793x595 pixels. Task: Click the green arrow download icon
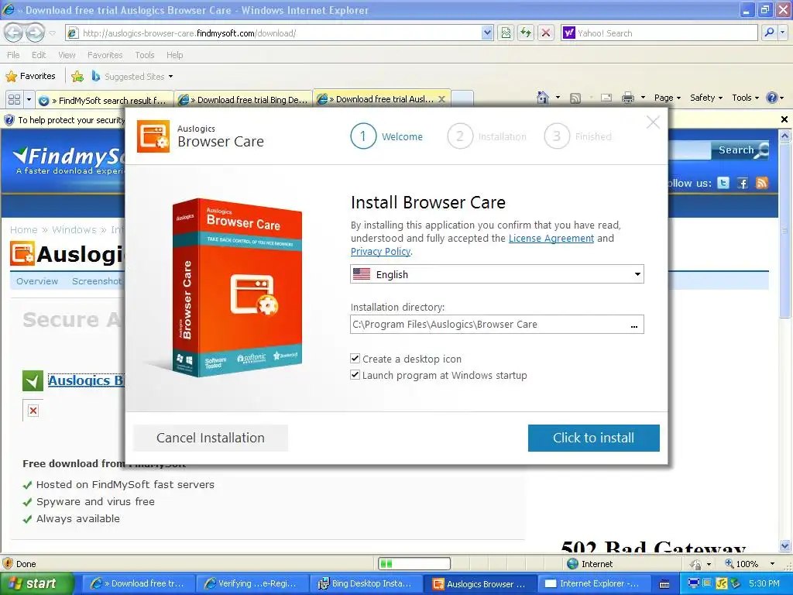[33, 381]
